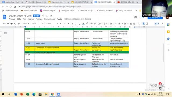The image size is (172, 97).
Task: Get add-ons with the plus icon
Action: click(x=168, y=50)
